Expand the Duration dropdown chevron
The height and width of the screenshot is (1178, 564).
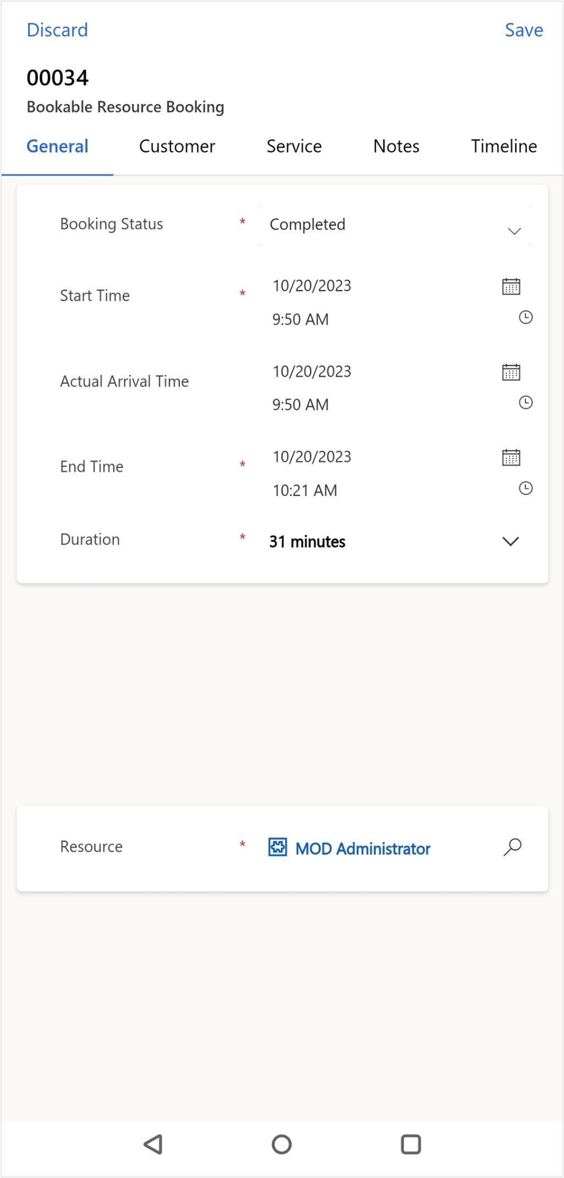511,541
